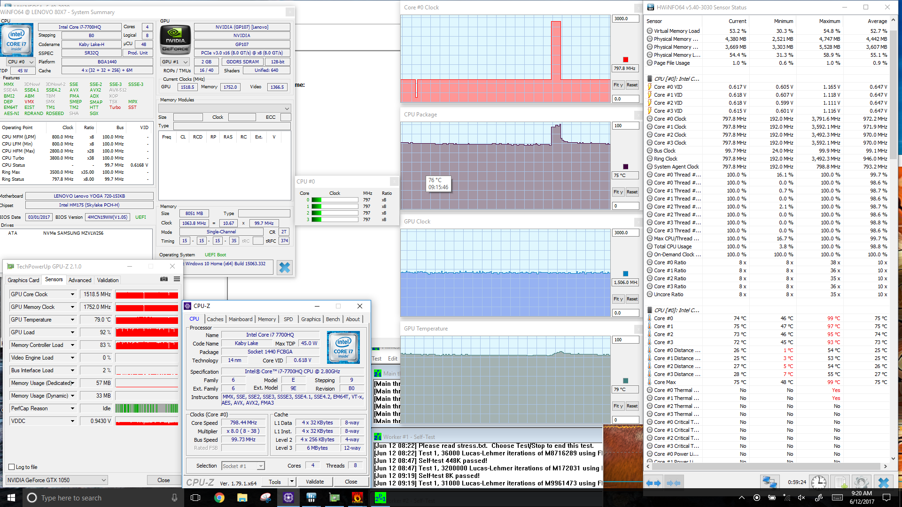
Task: Open the GPU-Z hamburger menu icon
Action: [177, 279]
